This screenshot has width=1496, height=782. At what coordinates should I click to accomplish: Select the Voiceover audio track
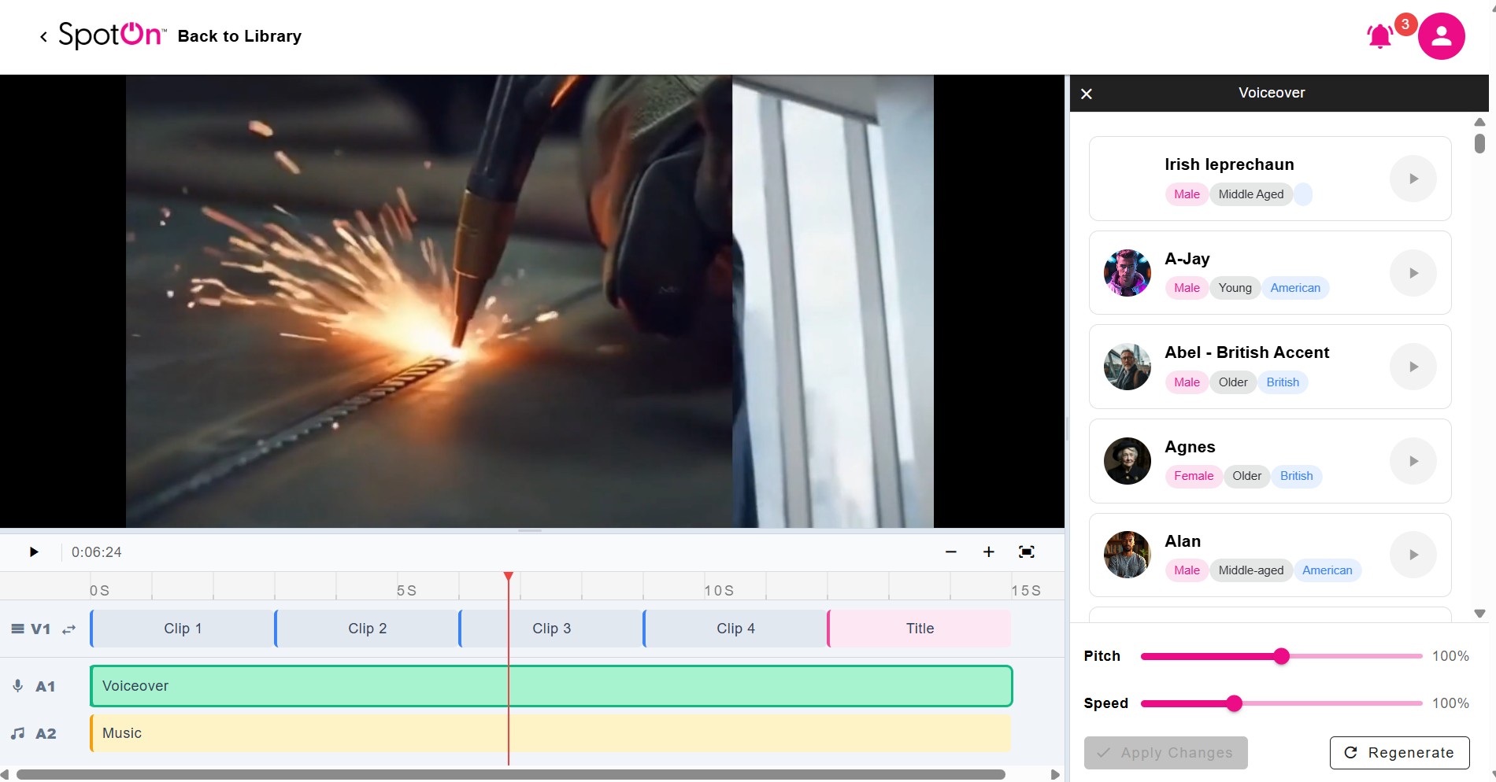[551, 686]
